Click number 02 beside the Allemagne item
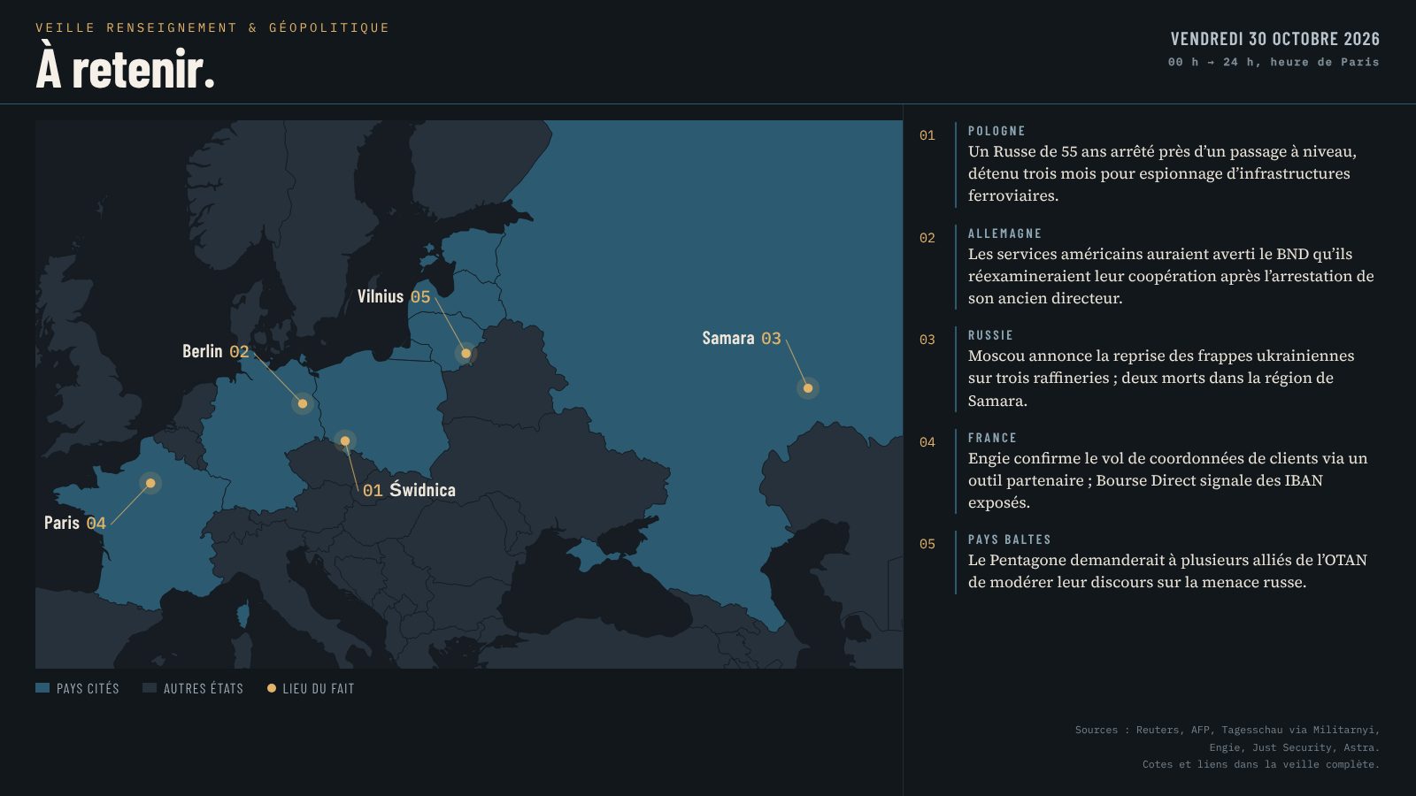 point(927,238)
